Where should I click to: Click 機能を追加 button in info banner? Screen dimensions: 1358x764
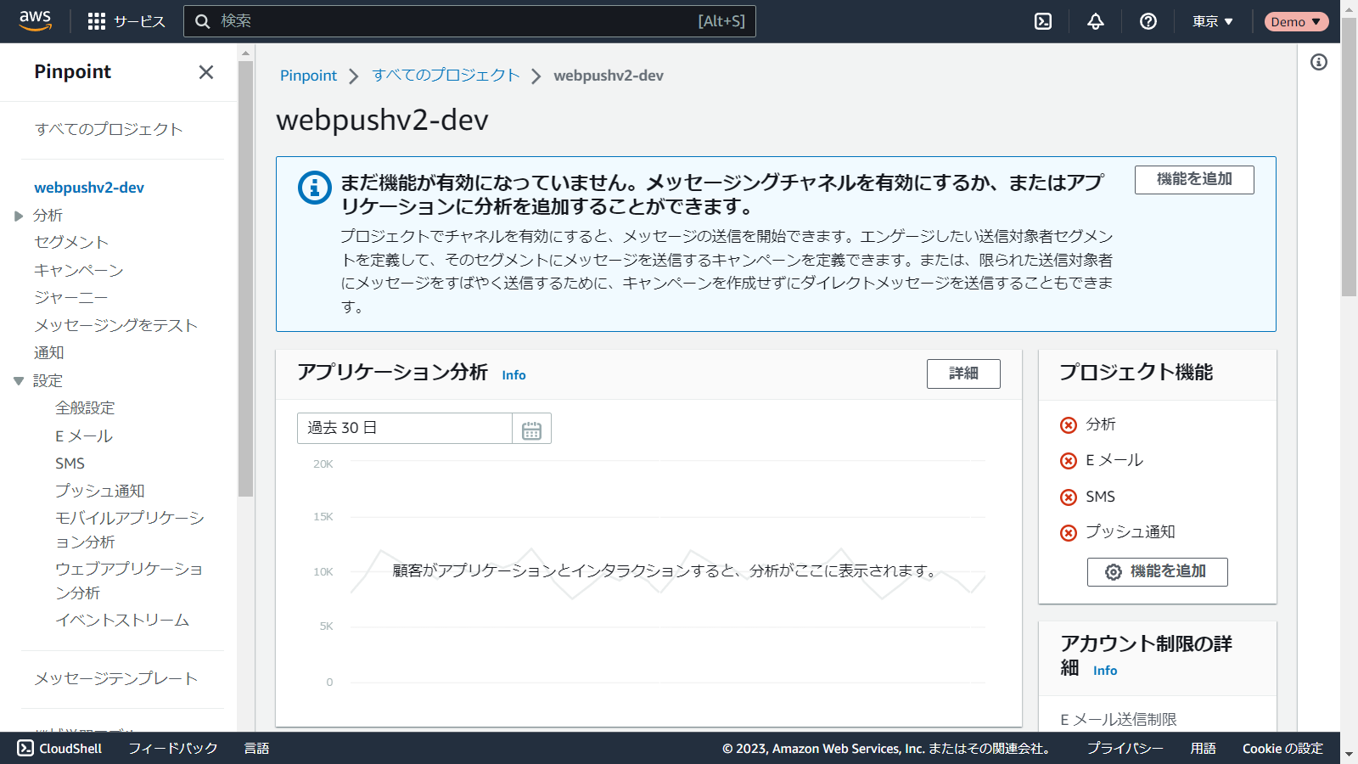coord(1193,179)
